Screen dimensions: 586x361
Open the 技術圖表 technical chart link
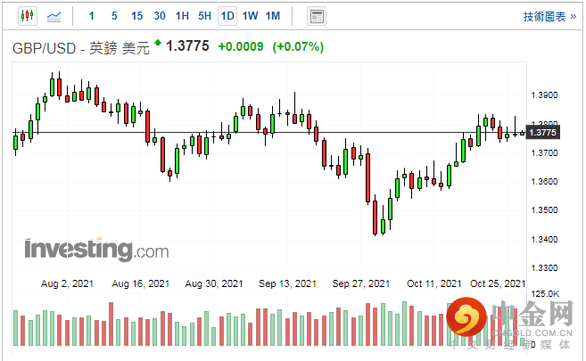[546, 16]
